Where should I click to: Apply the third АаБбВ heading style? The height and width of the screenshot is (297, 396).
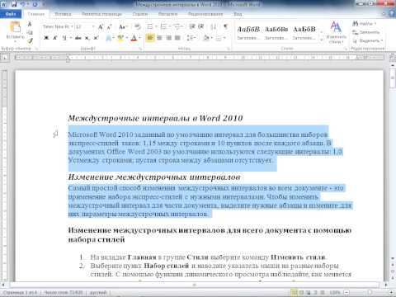click(x=304, y=32)
